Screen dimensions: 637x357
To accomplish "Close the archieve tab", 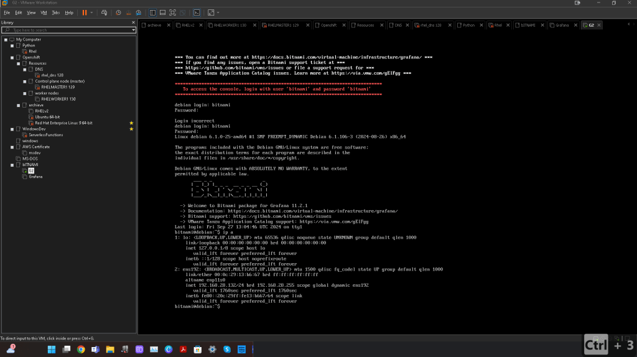I will [169, 25].
